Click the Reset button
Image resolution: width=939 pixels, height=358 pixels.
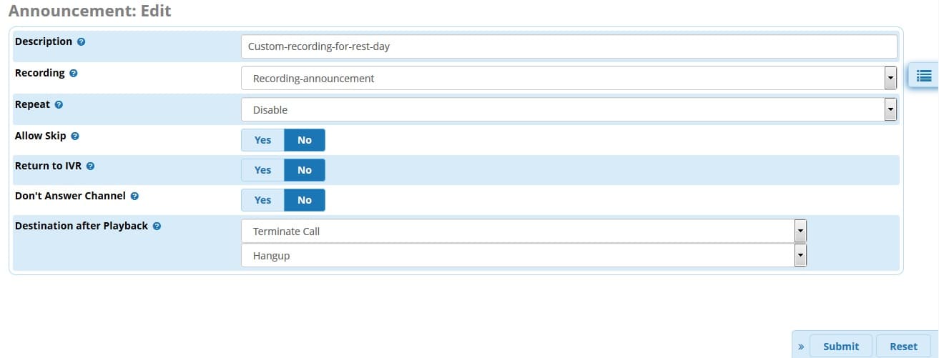[x=903, y=346]
